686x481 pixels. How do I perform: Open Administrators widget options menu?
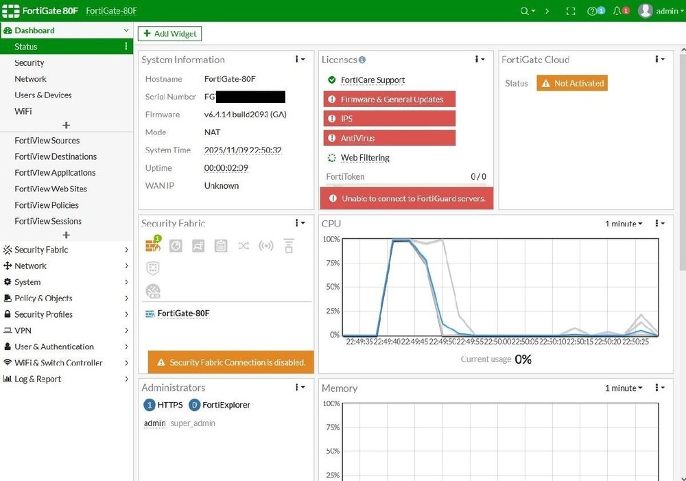(x=300, y=387)
